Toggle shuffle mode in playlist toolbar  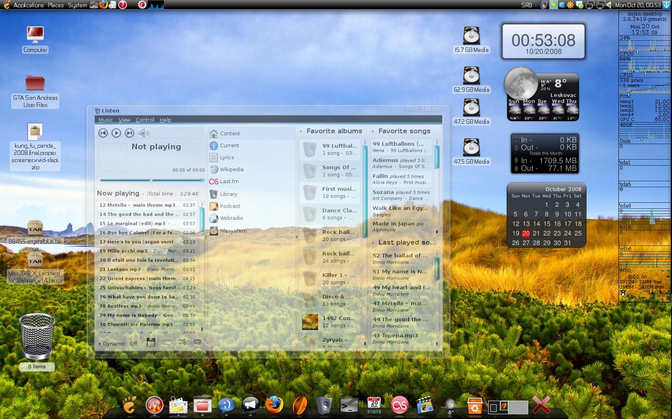(x=182, y=342)
